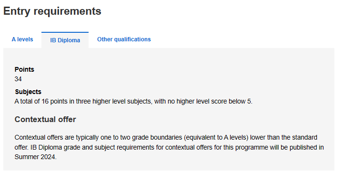Select the IB Diploma tab
The width and height of the screenshot is (342, 180).
(65, 40)
